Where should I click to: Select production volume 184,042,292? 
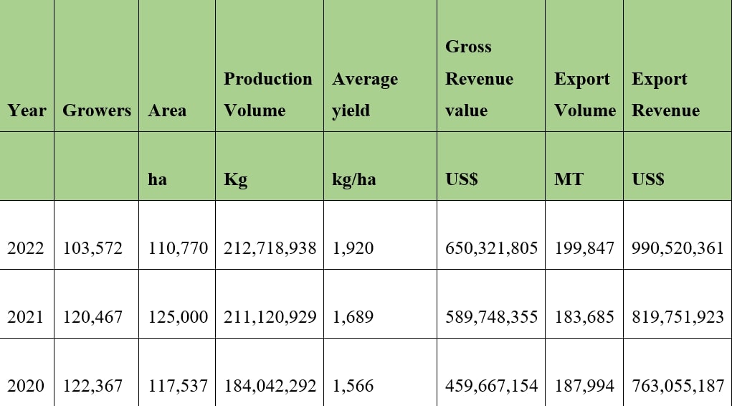270,386
